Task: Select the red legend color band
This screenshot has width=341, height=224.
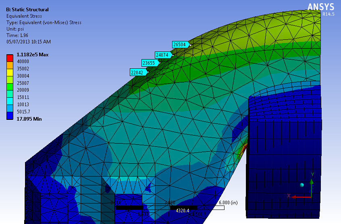Action: coord(10,58)
